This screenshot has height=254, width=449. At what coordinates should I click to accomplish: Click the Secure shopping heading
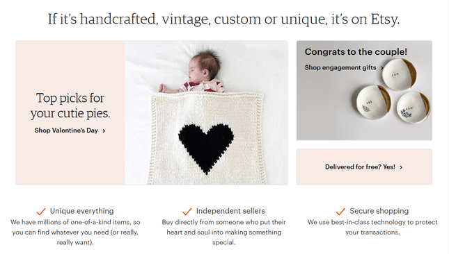click(379, 211)
